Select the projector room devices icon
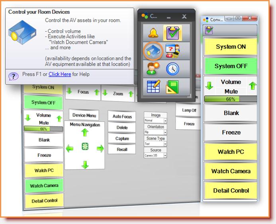The height and width of the screenshot is (224, 276). 153,51
